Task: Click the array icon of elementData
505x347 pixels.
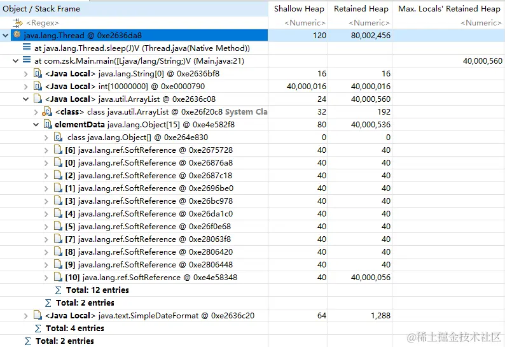Action: coord(48,124)
